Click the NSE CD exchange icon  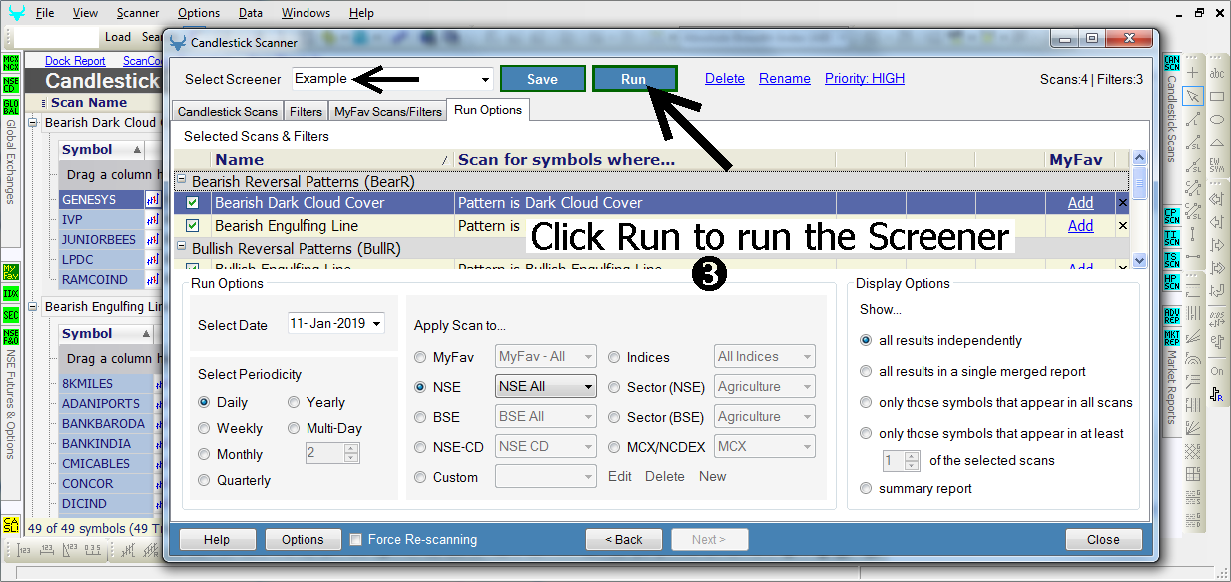click(x=11, y=85)
